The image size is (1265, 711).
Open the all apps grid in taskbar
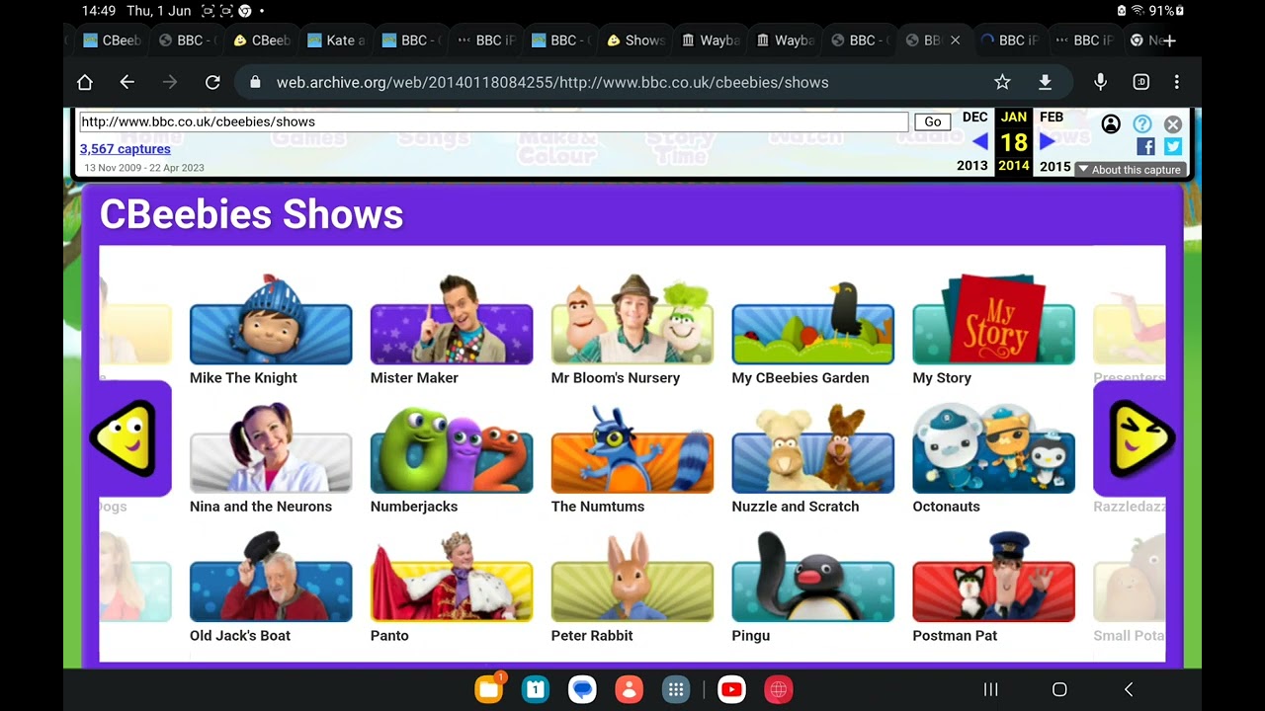pyautogui.click(x=676, y=689)
